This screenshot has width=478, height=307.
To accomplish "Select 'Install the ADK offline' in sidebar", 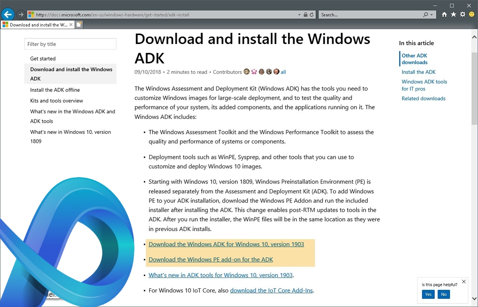I will coord(55,90).
